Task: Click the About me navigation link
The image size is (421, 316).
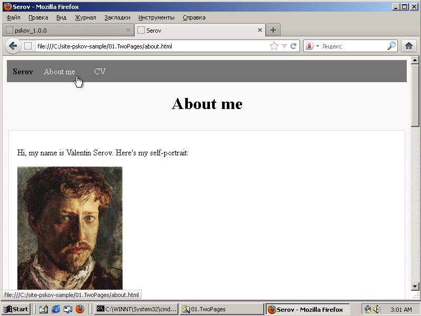Action: (59, 72)
